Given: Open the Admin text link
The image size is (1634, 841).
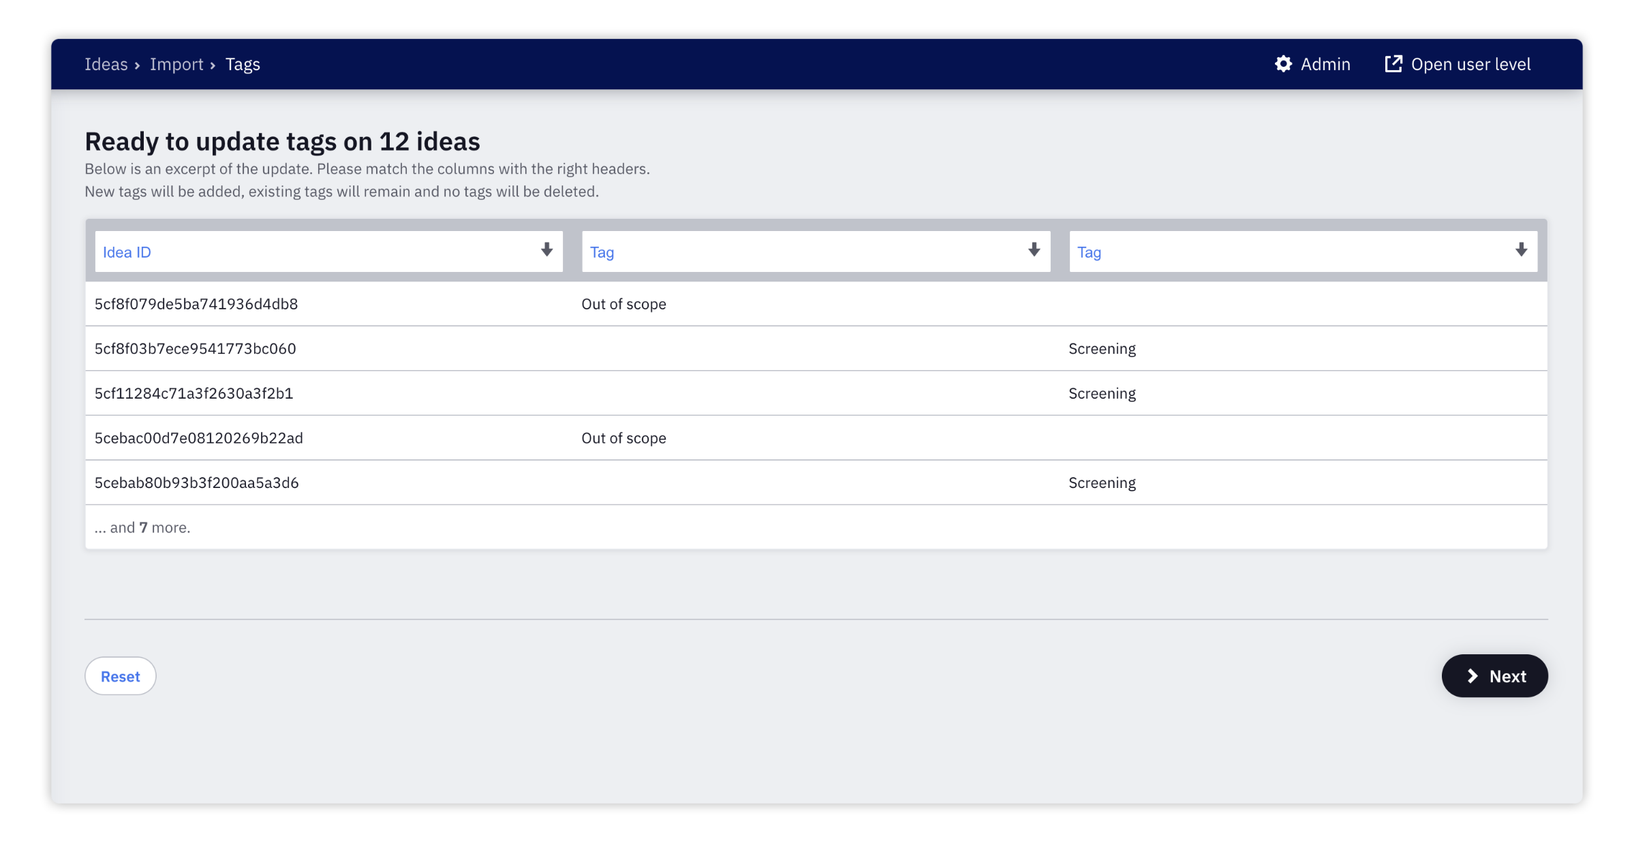Looking at the screenshot, I should (1325, 64).
